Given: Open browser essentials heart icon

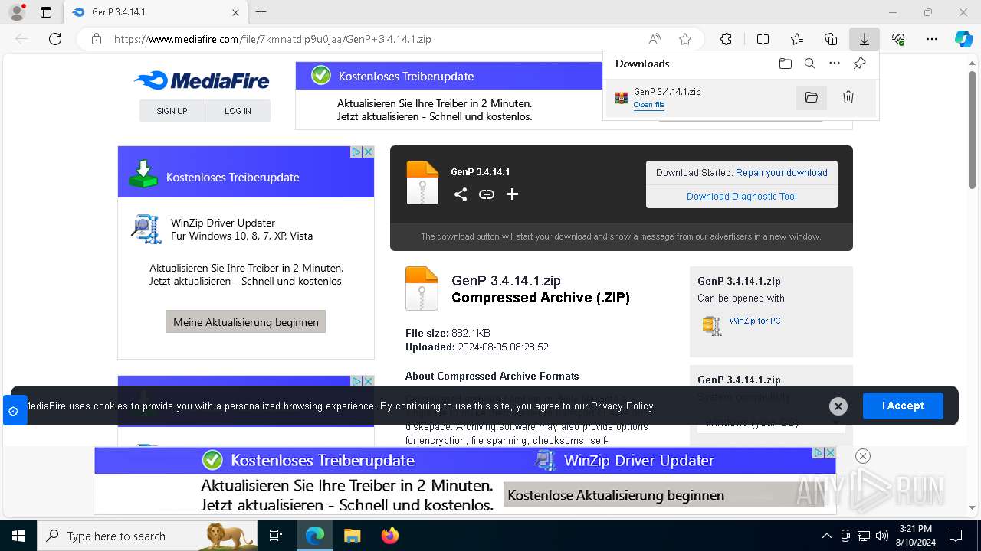Looking at the screenshot, I should [x=898, y=39].
